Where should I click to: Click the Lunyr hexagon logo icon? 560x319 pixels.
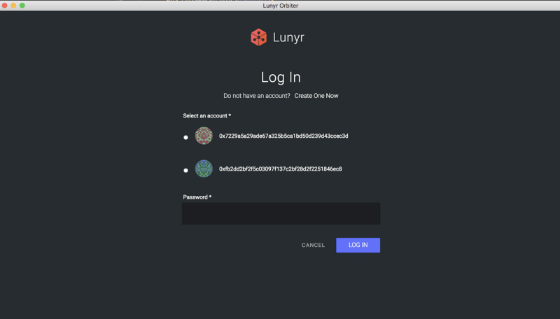[x=258, y=37]
